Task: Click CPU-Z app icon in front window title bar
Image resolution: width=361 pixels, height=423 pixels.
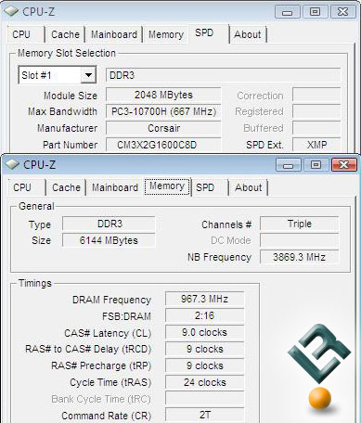Action: pyautogui.click(x=12, y=164)
